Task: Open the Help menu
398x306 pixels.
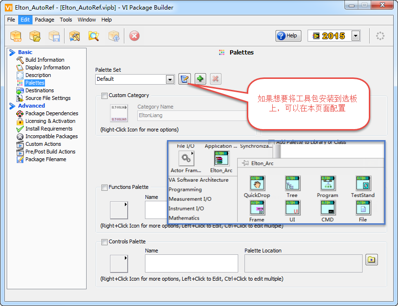Action: tap(106, 20)
